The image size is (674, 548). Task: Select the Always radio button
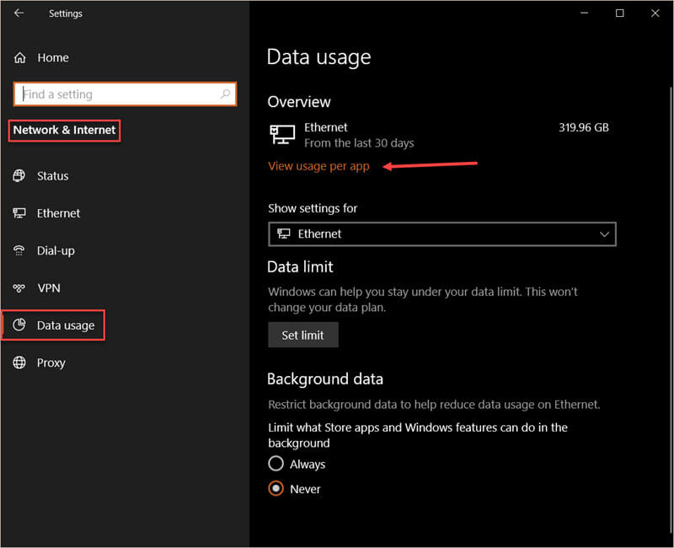point(276,464)
